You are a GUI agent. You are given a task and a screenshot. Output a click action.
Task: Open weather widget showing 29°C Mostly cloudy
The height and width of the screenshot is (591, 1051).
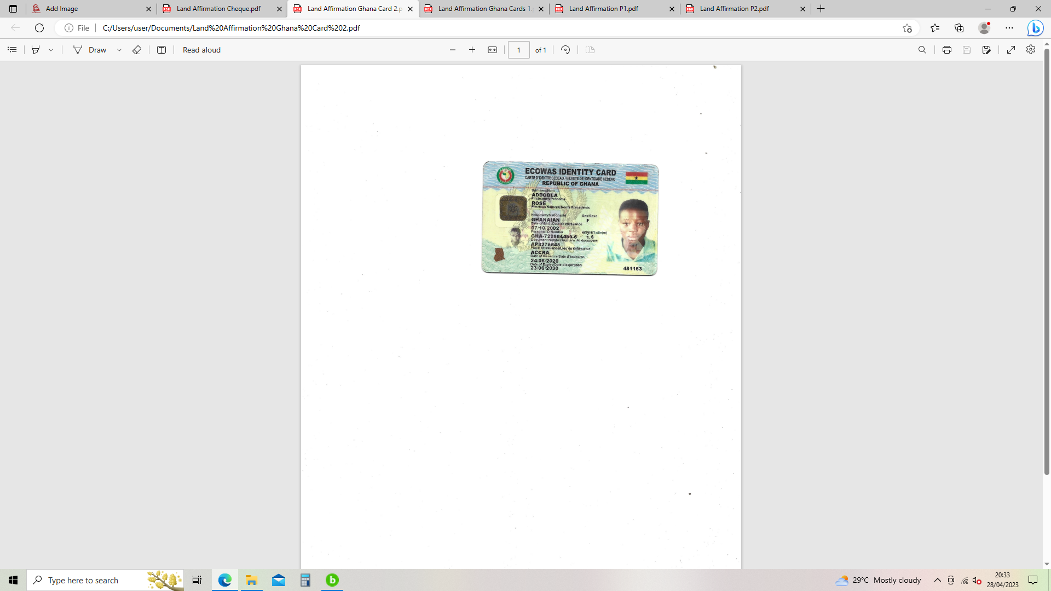pos(878,580)
